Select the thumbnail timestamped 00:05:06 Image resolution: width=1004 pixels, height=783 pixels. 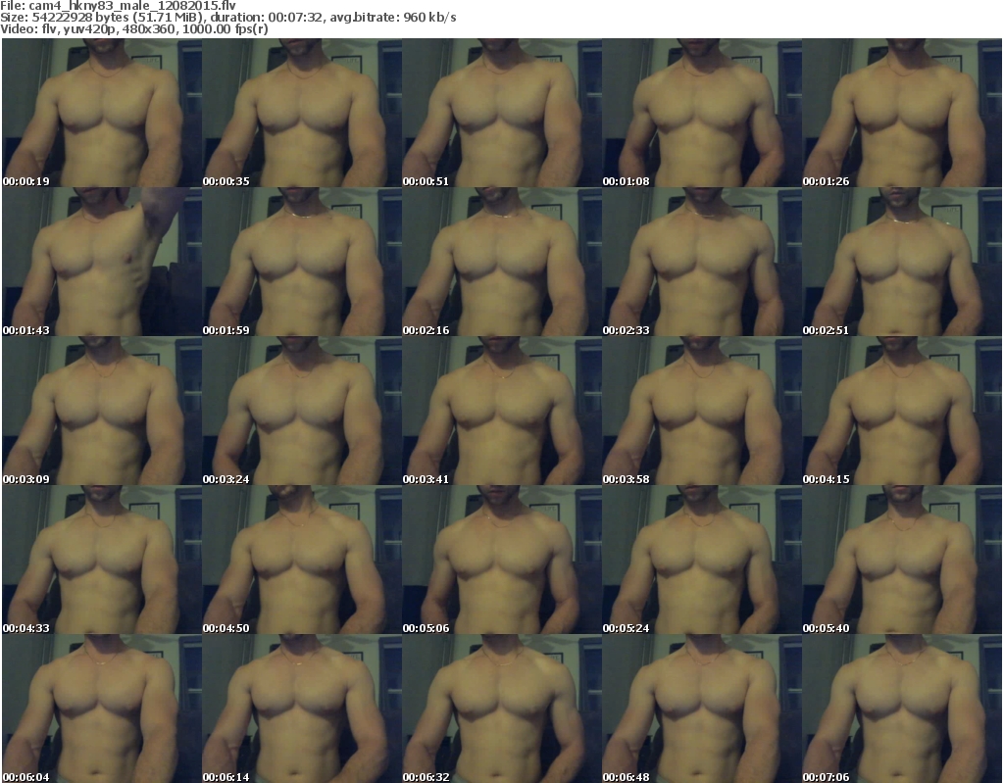point(501,561)
